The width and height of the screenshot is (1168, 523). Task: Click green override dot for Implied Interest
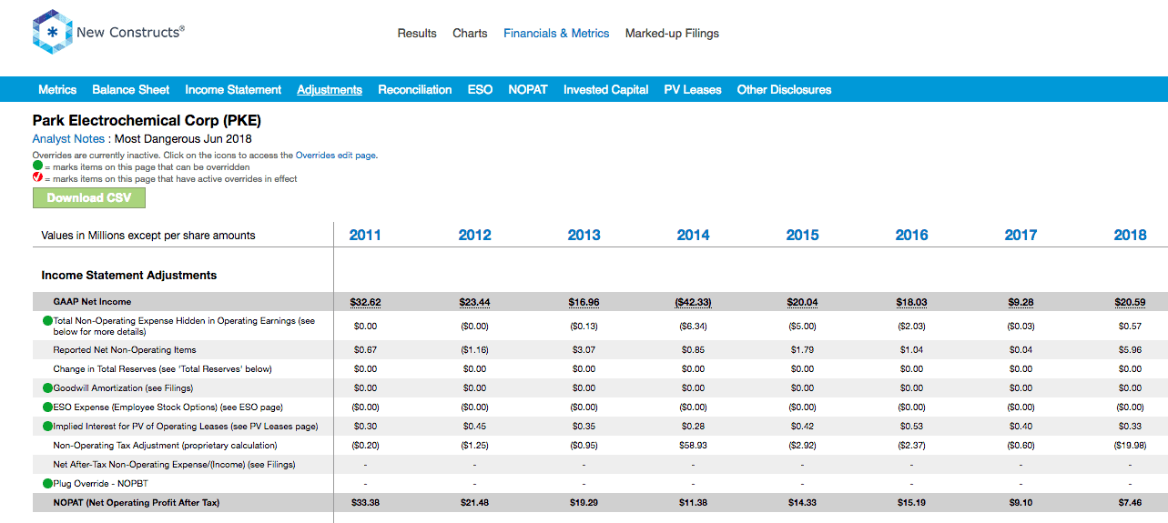coord(47,427)
